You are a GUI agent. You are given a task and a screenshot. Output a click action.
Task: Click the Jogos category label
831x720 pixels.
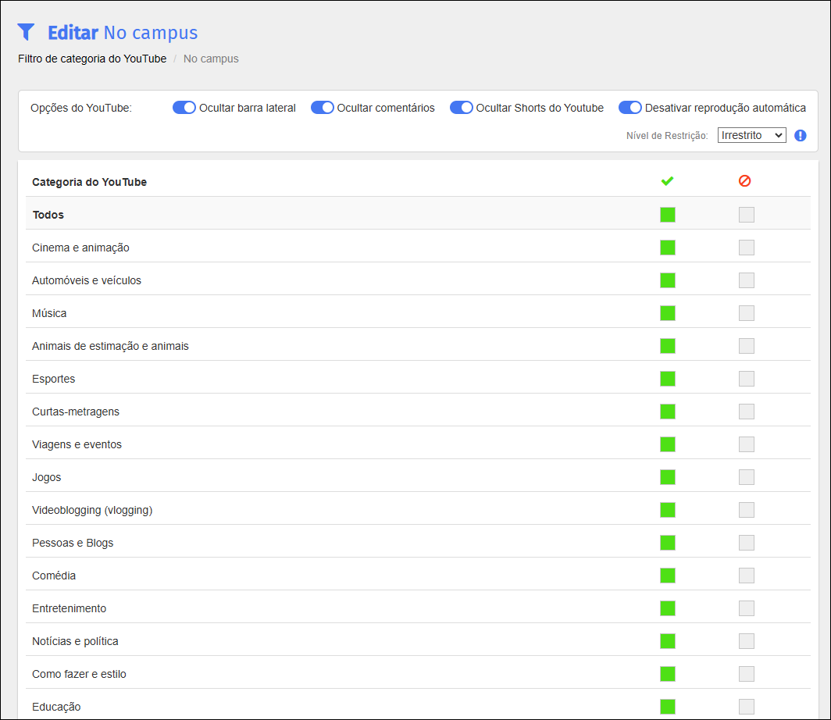click(x=47, y=478)
